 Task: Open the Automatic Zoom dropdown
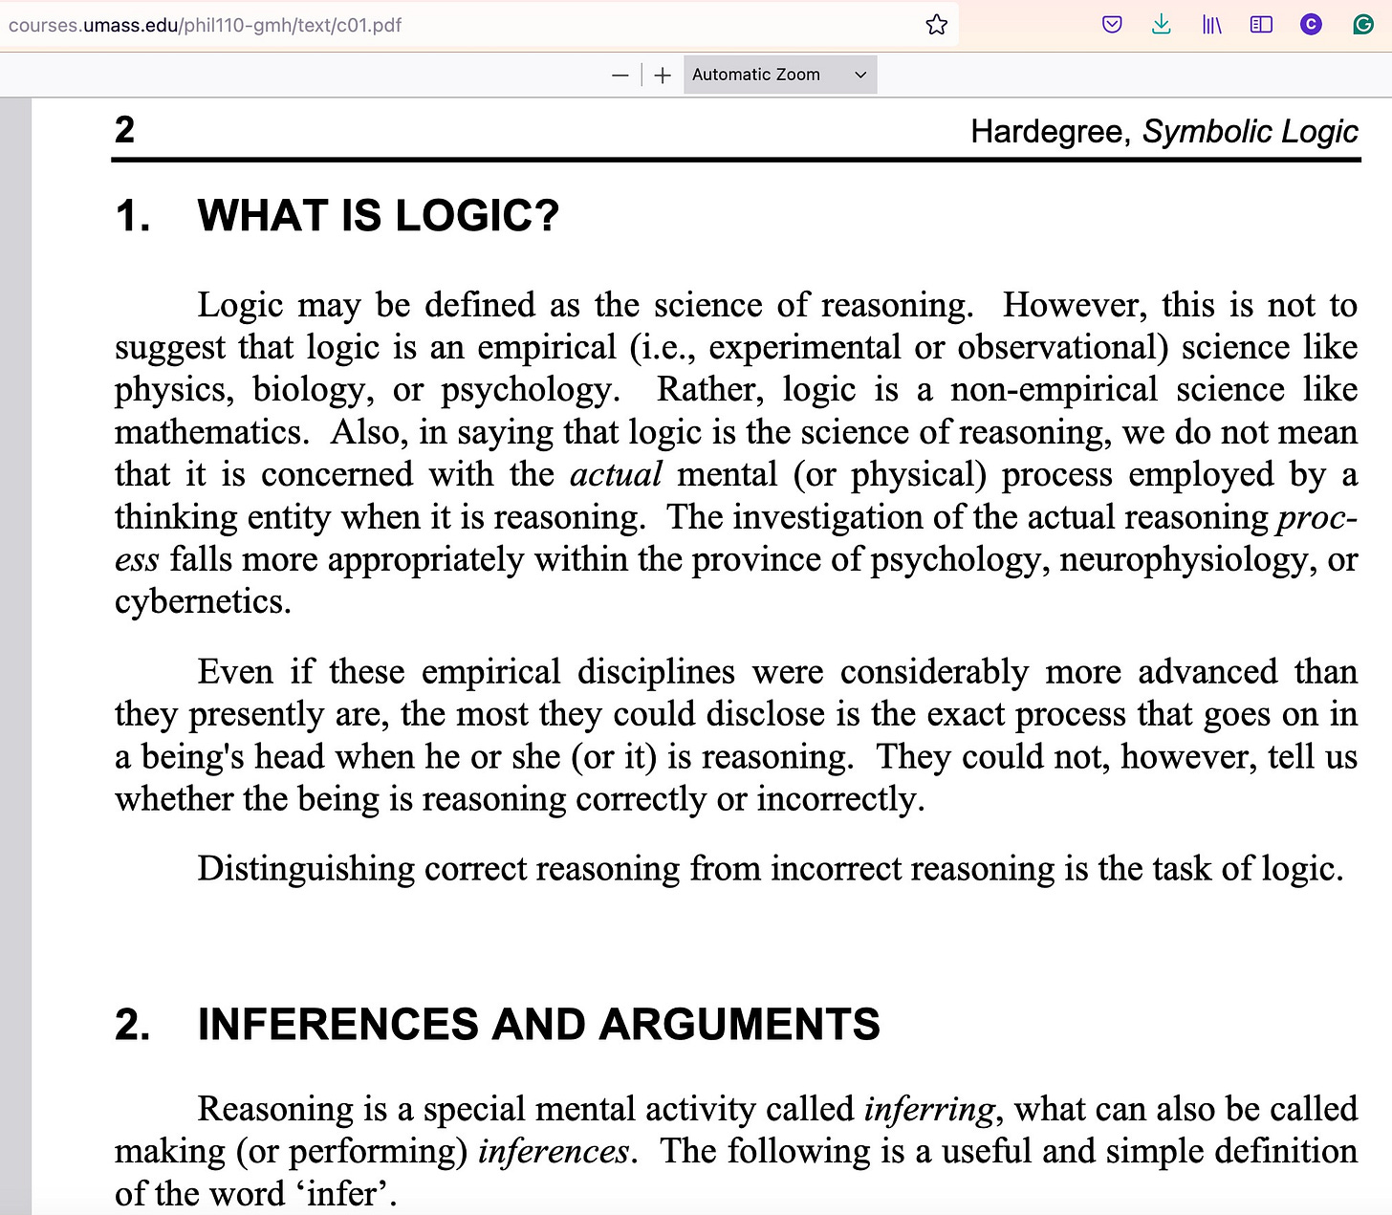click(780, 75)
